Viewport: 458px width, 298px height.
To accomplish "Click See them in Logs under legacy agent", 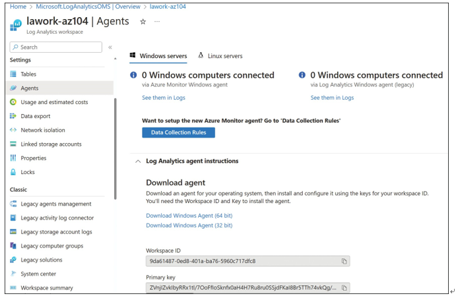I will (x=332, y=98).
